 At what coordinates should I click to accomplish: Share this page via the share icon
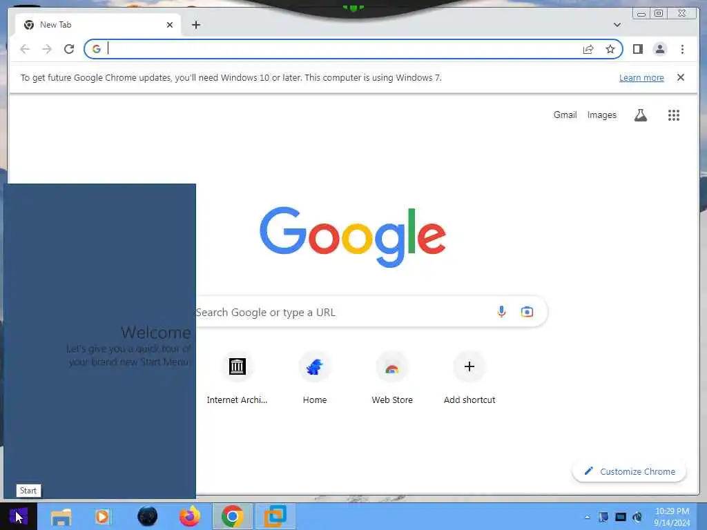[x=588, y=49]
